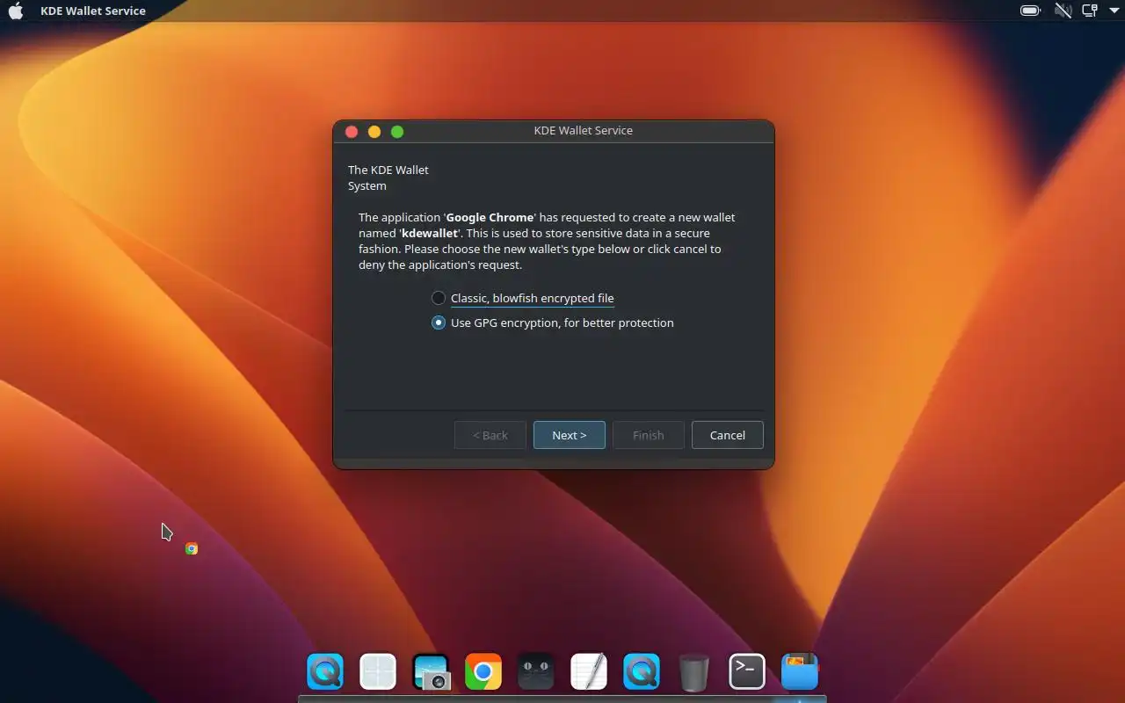Image resolution: width=1125 pixels, height=703 pixels.
Task: Open the launcher grid icon in dock
Action: (378, 672)
